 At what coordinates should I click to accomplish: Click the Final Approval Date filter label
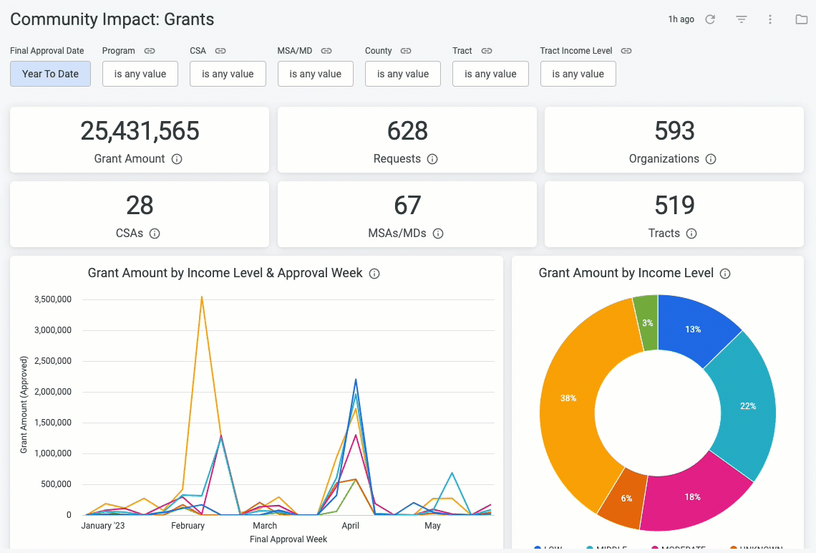[x=47, y=51]
